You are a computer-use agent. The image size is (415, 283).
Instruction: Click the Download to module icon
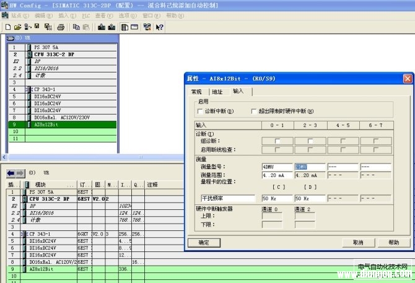pyautogui.click(x=102, y=27)
